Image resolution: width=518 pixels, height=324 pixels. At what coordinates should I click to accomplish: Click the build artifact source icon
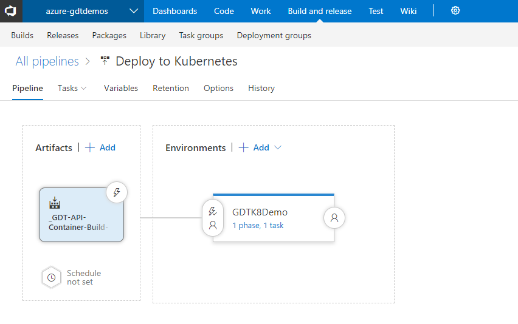[55, 203]
